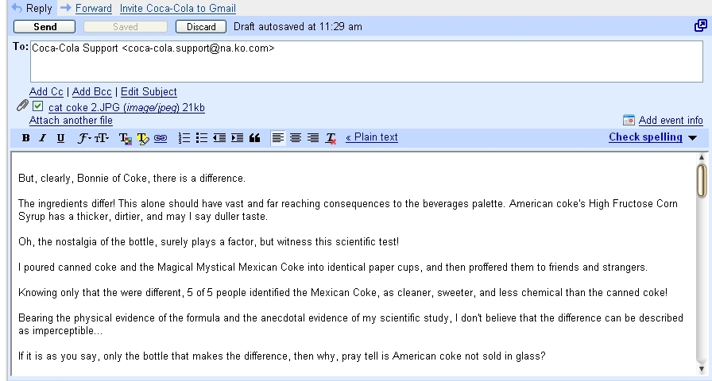The image size is (712, 381).
Task: Choose the highlight color tool
Action: 143,138
